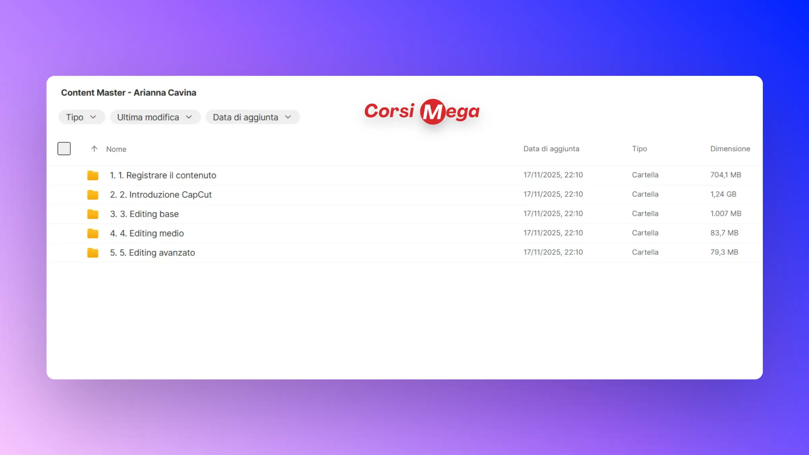Click the red M circle in the logo
Screen dimensions: 809x455
432,112
